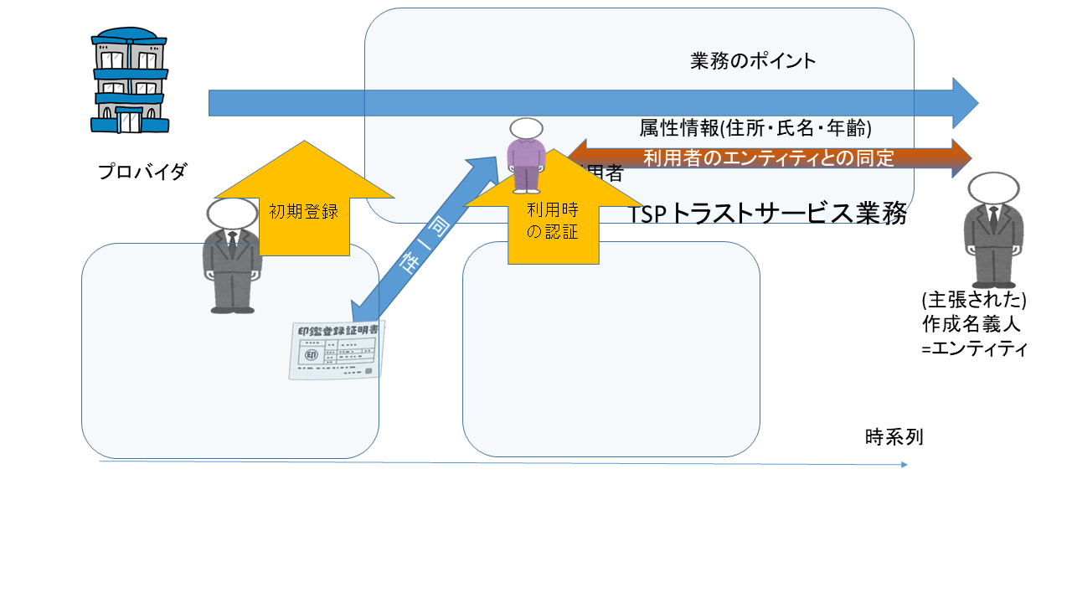
Task: Select the yellow 初期登録 up arrow
Action: pos(303,198)
